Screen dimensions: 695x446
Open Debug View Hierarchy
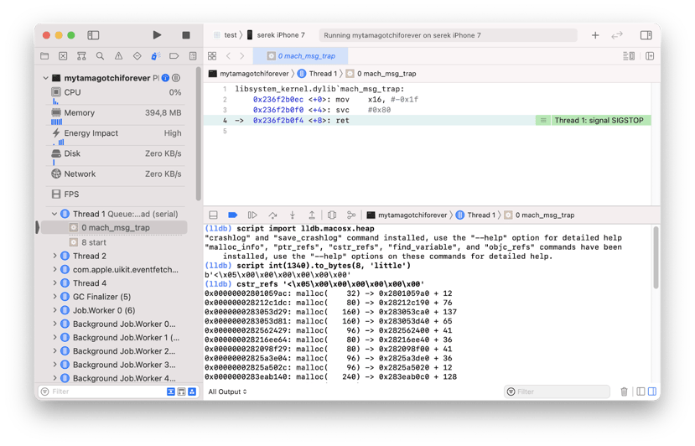[x=332, y=215]
